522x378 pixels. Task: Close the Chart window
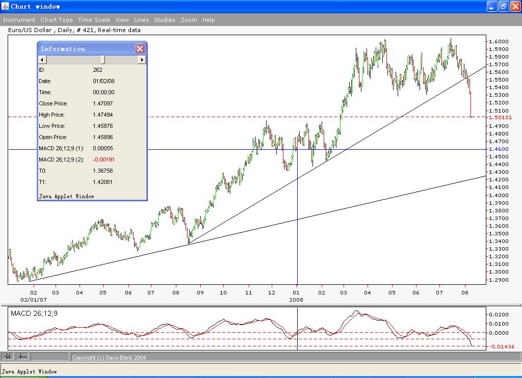tap(515, 6)
